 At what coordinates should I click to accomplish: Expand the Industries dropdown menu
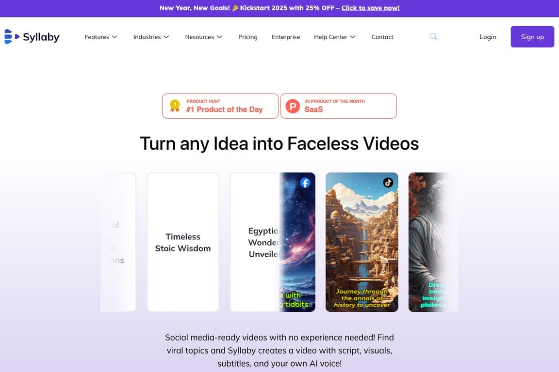(x=151, y=37)
